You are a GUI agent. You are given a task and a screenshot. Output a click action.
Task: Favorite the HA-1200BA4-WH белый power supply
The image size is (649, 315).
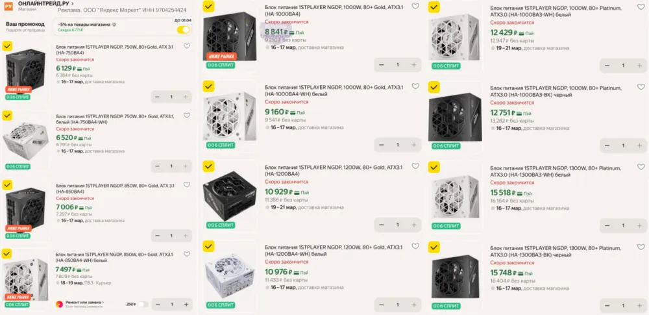(x=415, y=247)
